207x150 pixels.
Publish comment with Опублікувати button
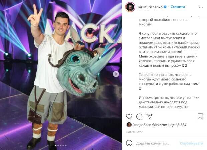click(191, 143)
